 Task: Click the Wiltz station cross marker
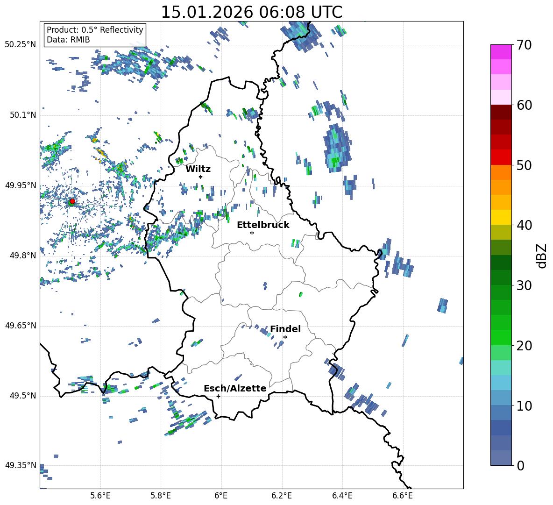[x=200, y=177]
